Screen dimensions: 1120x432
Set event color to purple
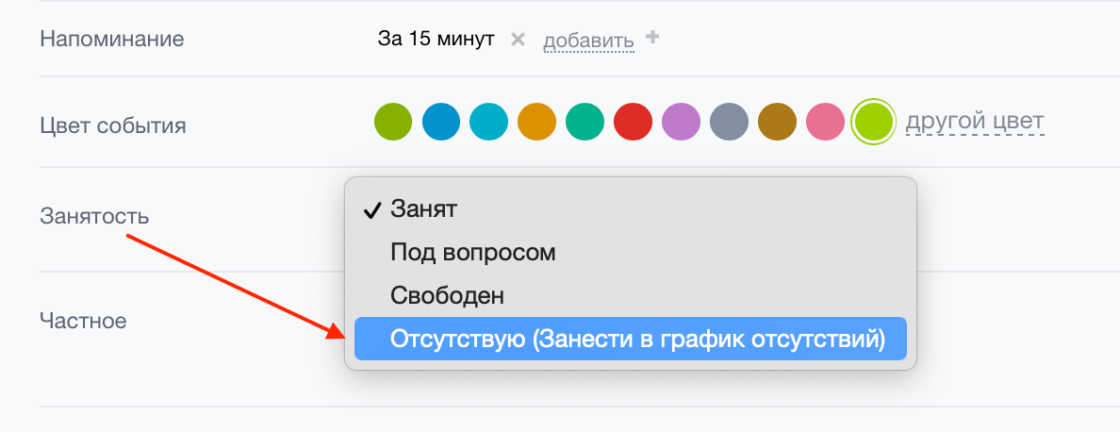(682, 122)
